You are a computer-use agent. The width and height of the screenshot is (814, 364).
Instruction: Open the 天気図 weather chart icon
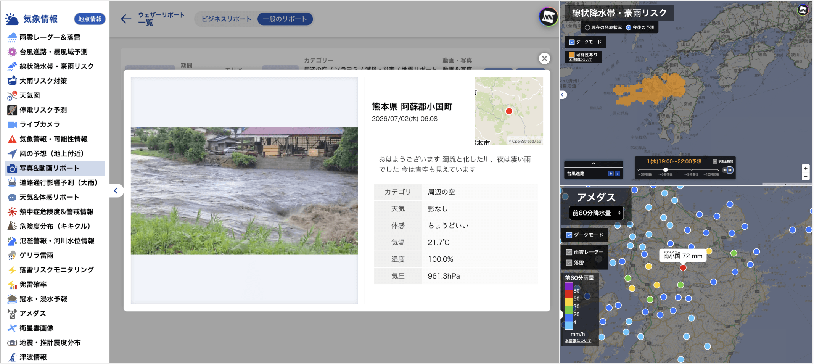tap(12, 95)
